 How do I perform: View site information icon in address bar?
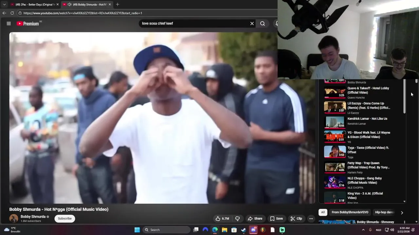click(x=20, y=13)
